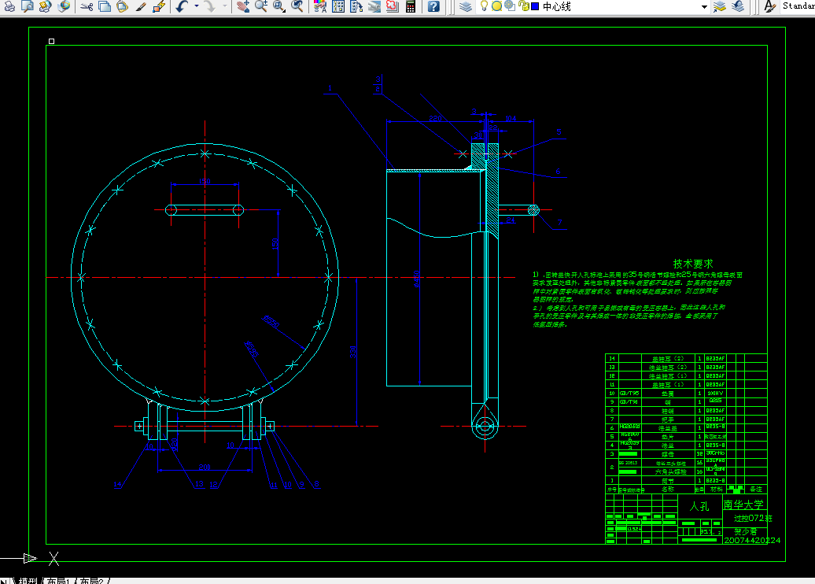Select the Zoom Window tool
815x584 pixels.
pyautogui.click(x=279, y=6)
